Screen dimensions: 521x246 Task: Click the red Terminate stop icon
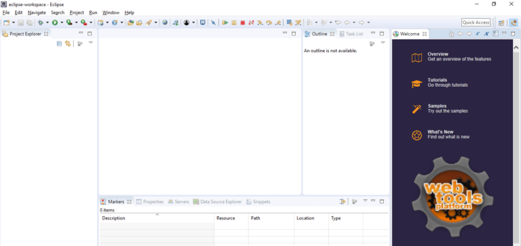243,22
